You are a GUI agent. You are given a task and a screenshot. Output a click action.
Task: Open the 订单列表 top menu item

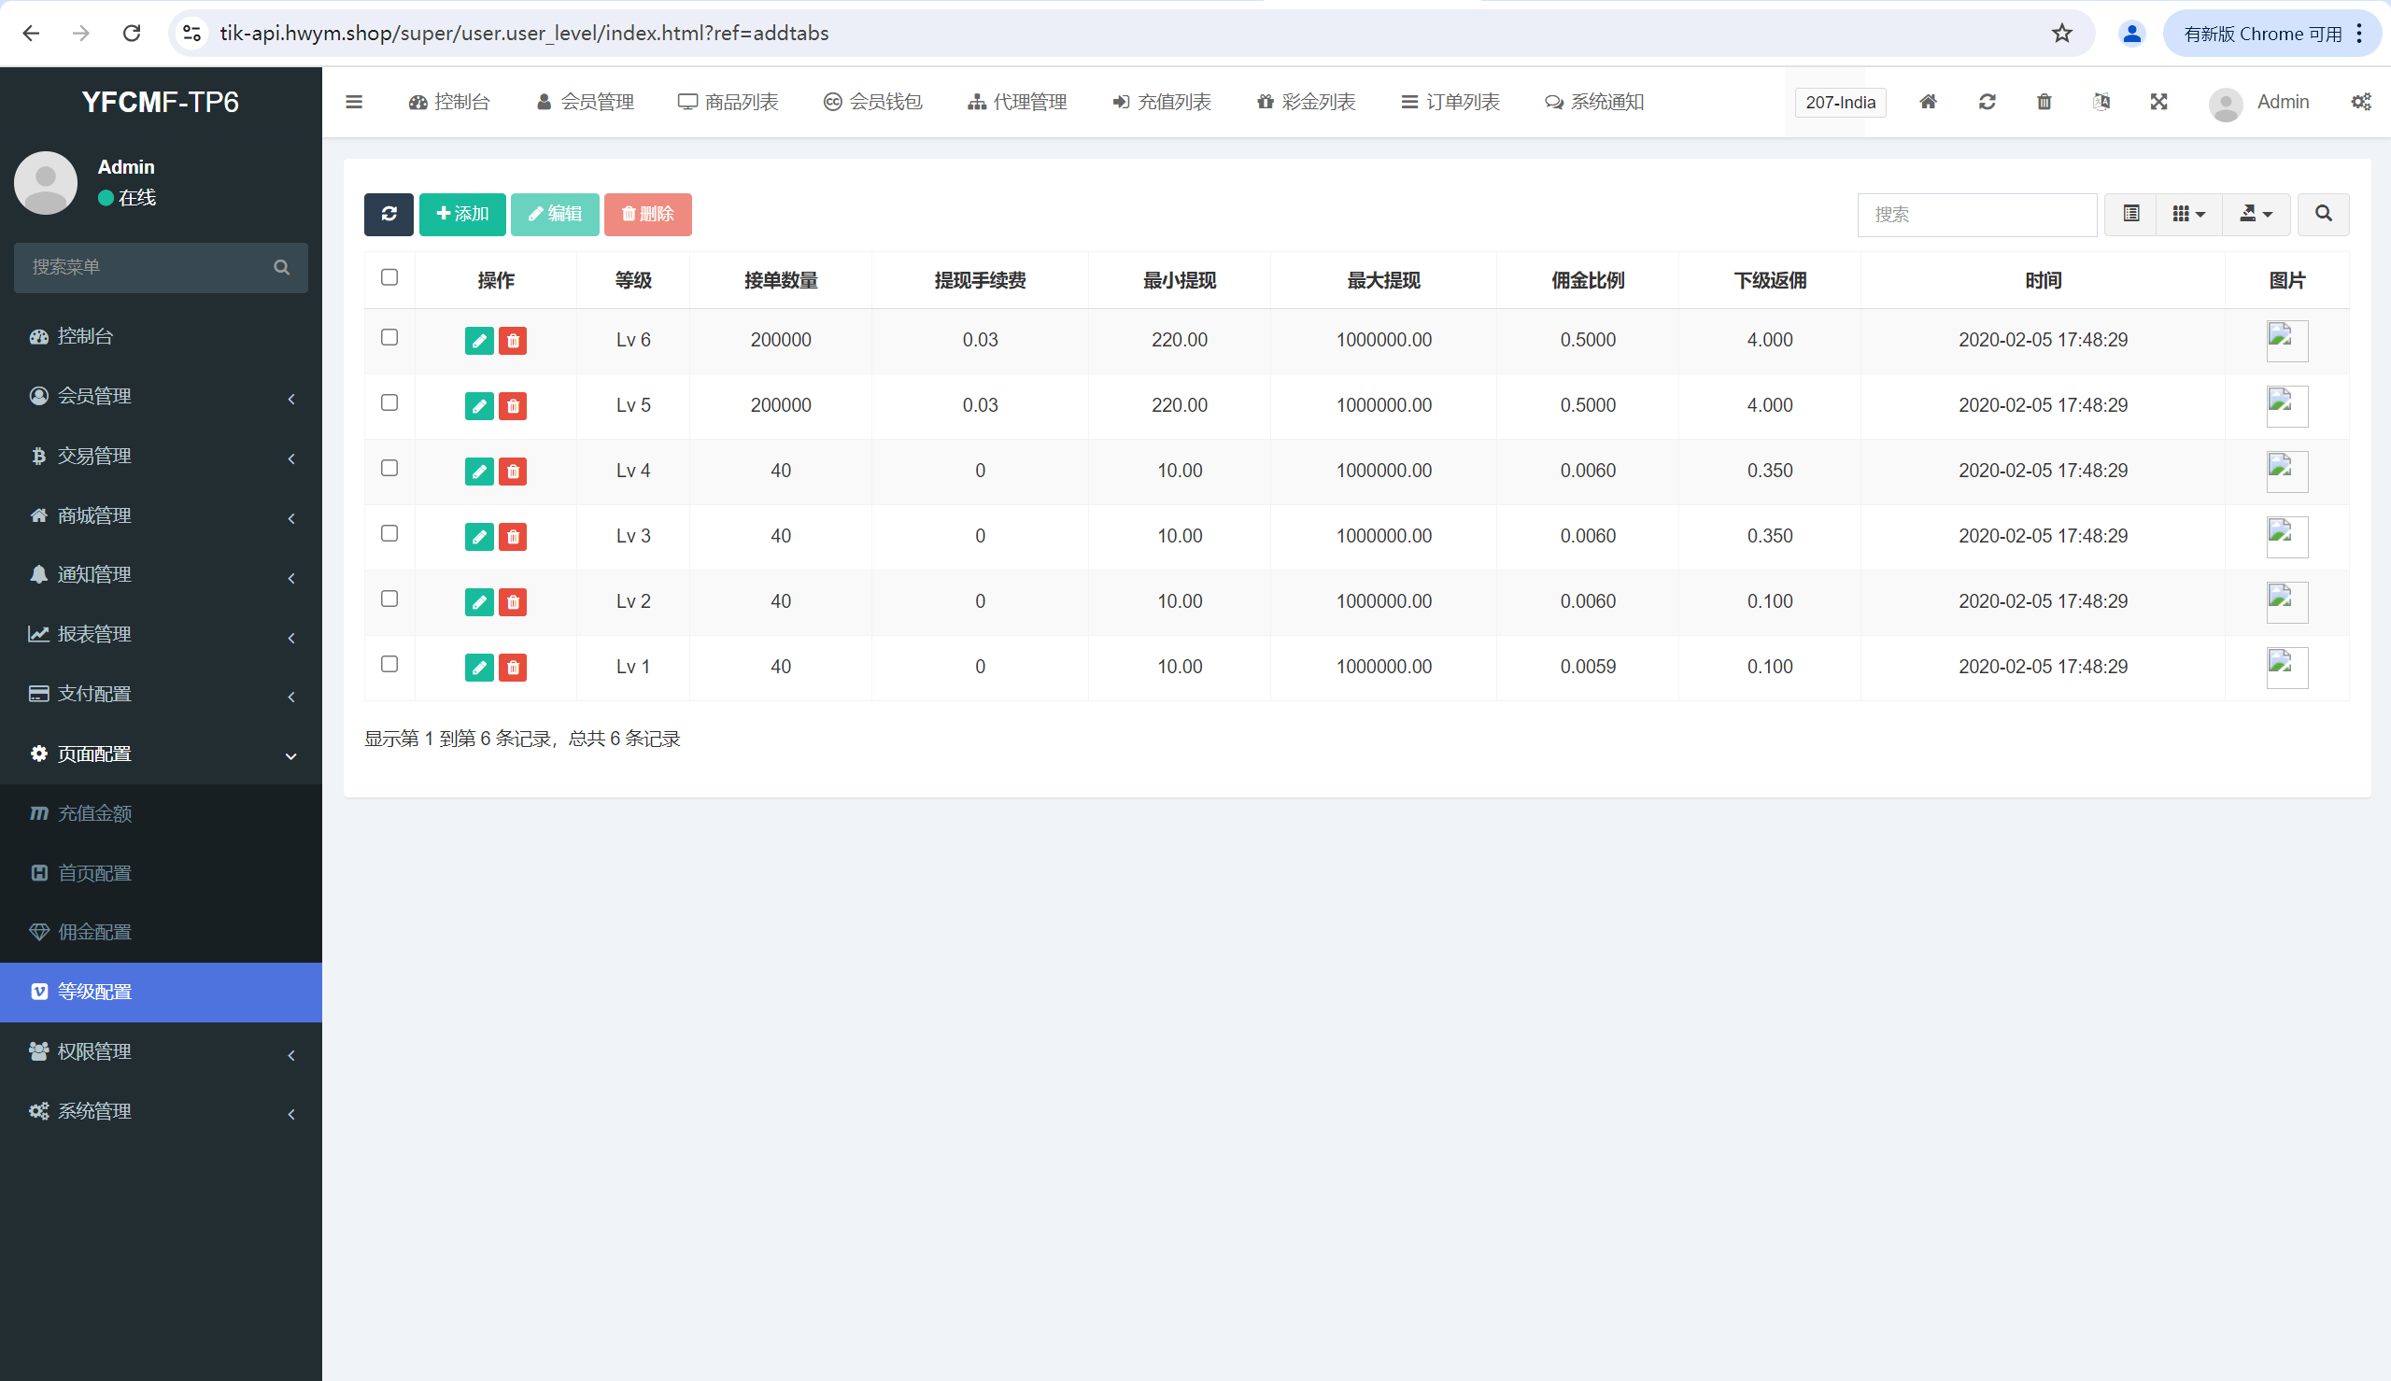tap(1450, 102)
